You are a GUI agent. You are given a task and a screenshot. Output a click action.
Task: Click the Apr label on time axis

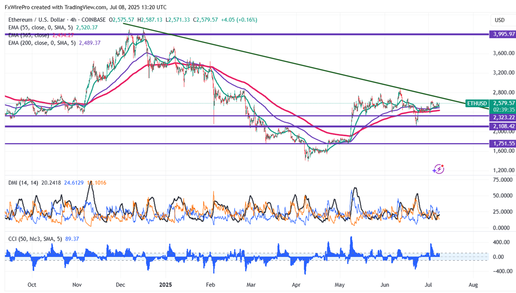(x=296, y=285)
